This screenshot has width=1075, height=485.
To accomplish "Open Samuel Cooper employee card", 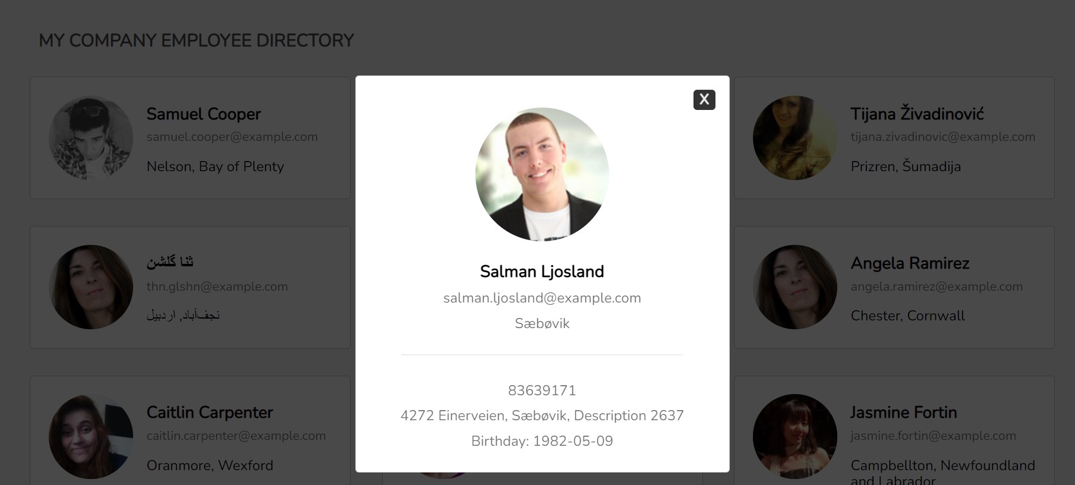I will pyautogui.click(x=190, y=138).
